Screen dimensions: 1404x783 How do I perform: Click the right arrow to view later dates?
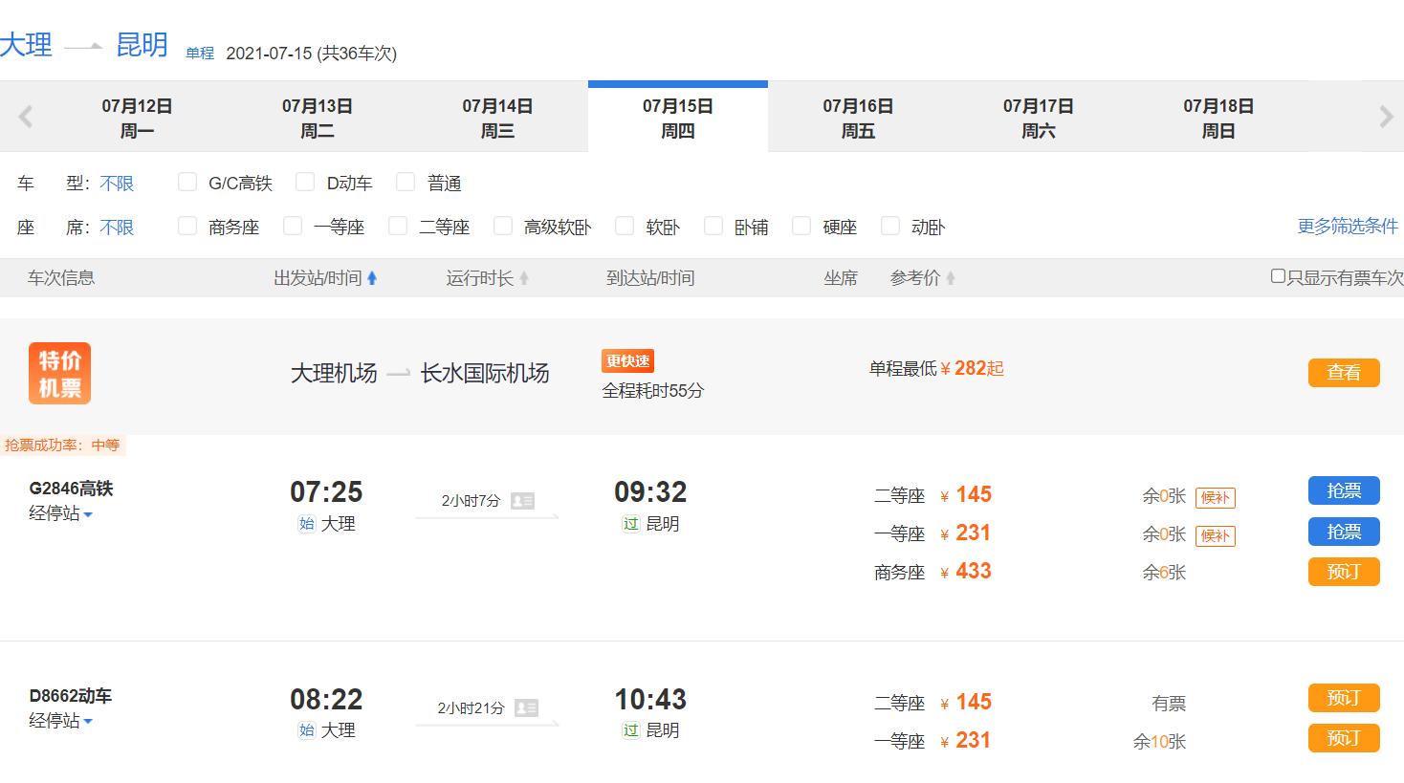(1386, 116)
